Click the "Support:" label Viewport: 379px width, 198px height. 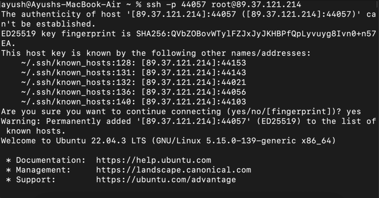tap(36, 180)
